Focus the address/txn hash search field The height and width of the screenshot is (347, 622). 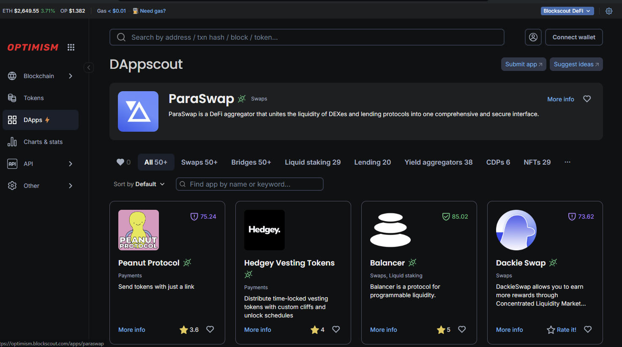[307, 37]
